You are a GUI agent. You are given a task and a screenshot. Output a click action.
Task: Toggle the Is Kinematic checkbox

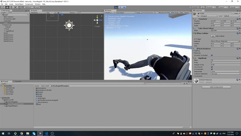click(x=212, y=69)
